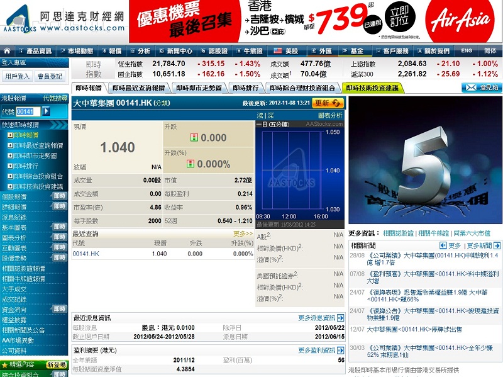Open AA市場異動 in sidebar
The height and width of the screenshot is (377, 503).
(18, 340)
